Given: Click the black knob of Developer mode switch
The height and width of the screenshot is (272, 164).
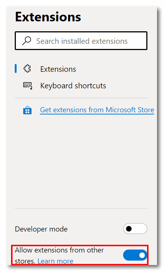Looking at the screenshot, I should point(129,229).
